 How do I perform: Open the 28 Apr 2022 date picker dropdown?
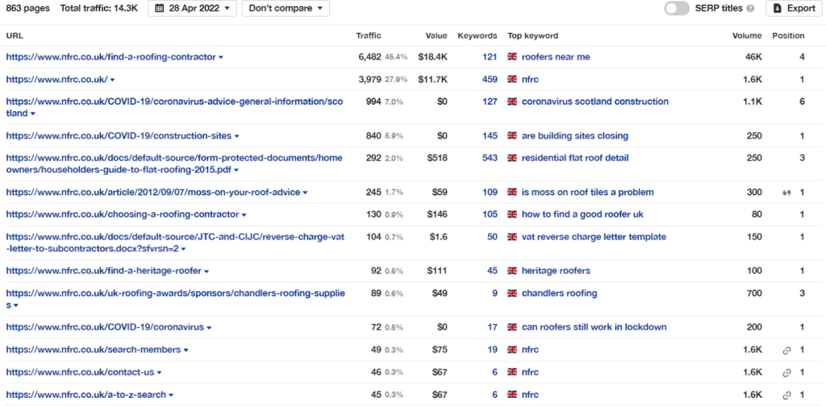click(192, 8)
